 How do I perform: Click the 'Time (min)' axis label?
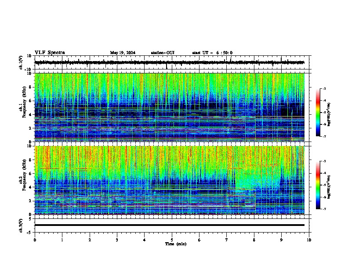176,244
